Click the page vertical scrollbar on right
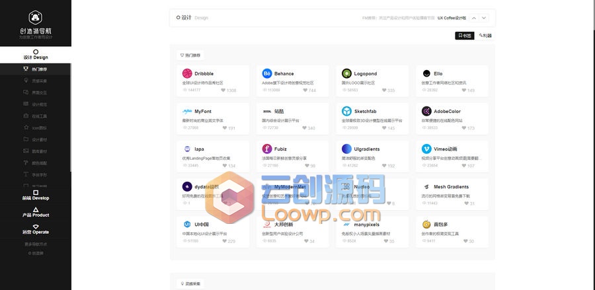The image size is (595, 290). click(593, 15)
